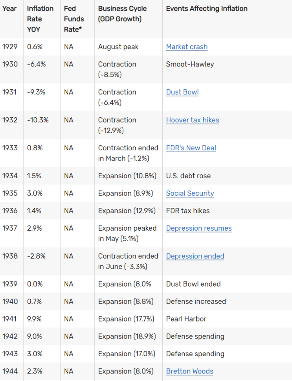Image resolution: width=292 pixels, height=381 pixels.
Task: Follow the Dust Bowl hyperlink
Action: coord(182,92)
